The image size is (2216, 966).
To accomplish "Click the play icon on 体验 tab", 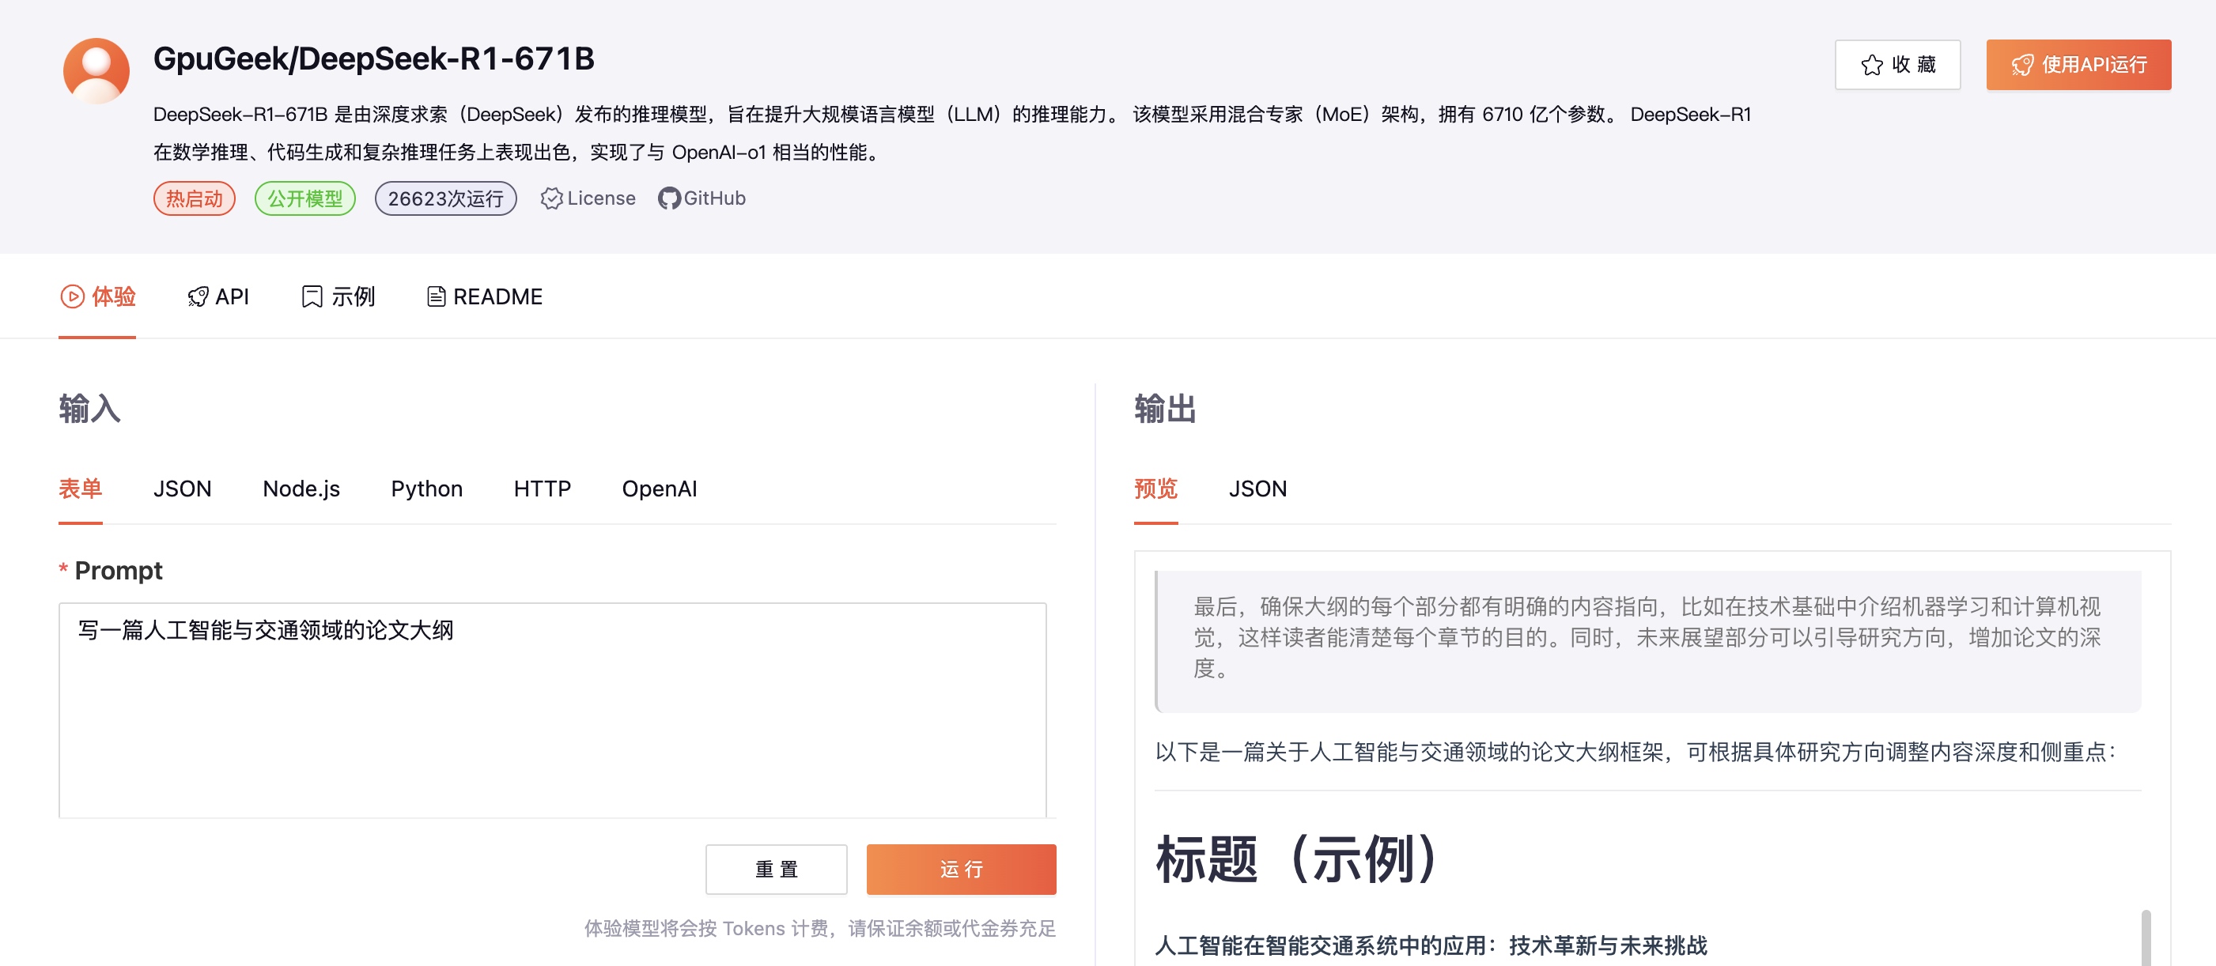I will coord(72,296).
